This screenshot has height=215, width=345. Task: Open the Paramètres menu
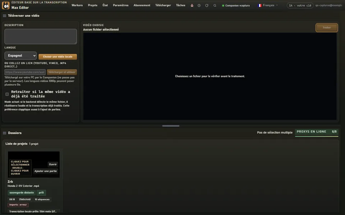pyautogui.click(x=121, y=5)
